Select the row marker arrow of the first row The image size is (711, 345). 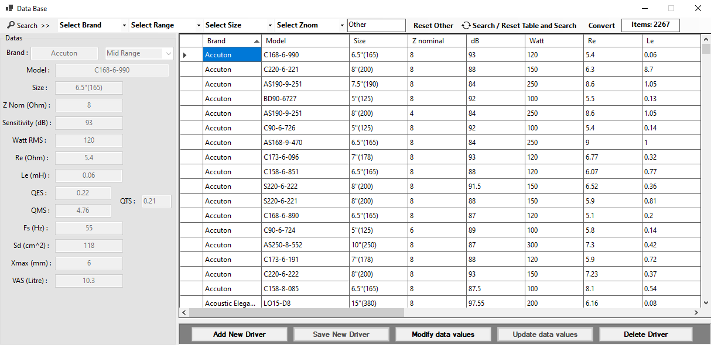click(185, 55)
